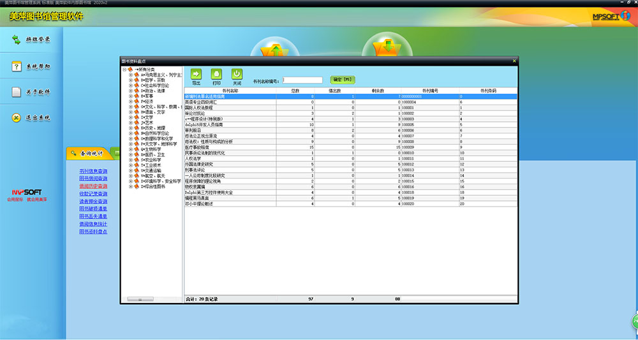Viewport: 638px width, 340px height.
Task: Switch to the 查询统计 tab
Action: pyautogui.click(x=87, y=154)
